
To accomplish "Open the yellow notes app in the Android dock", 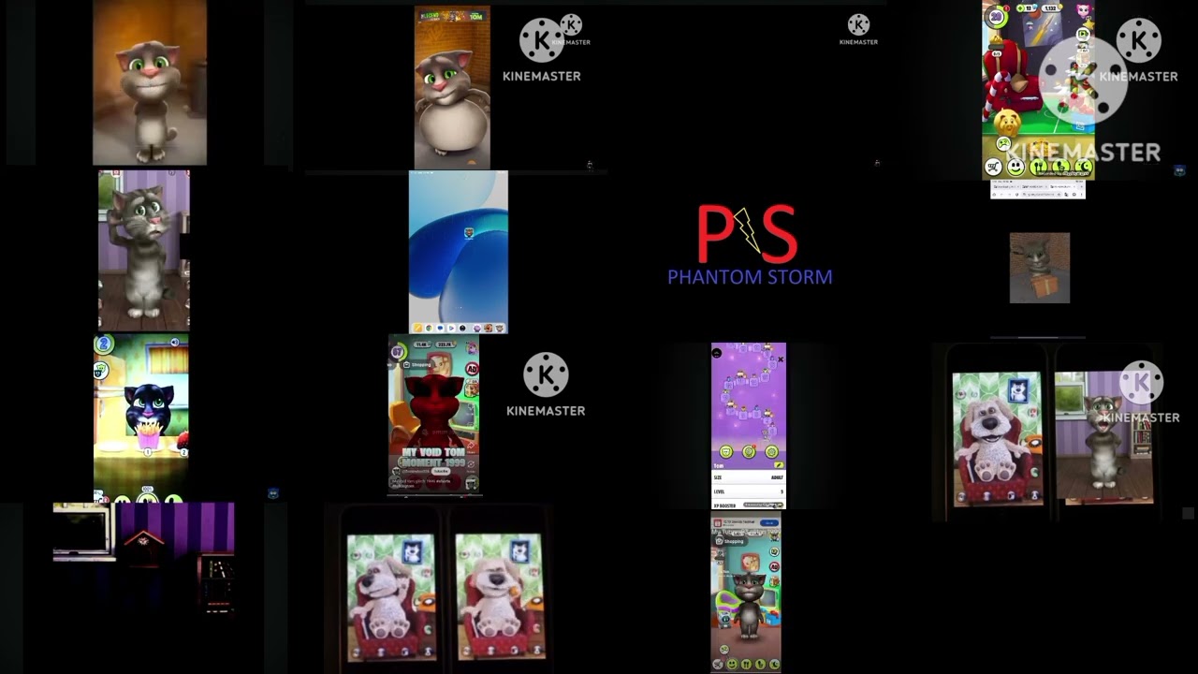I will click(x=417, y=328).
